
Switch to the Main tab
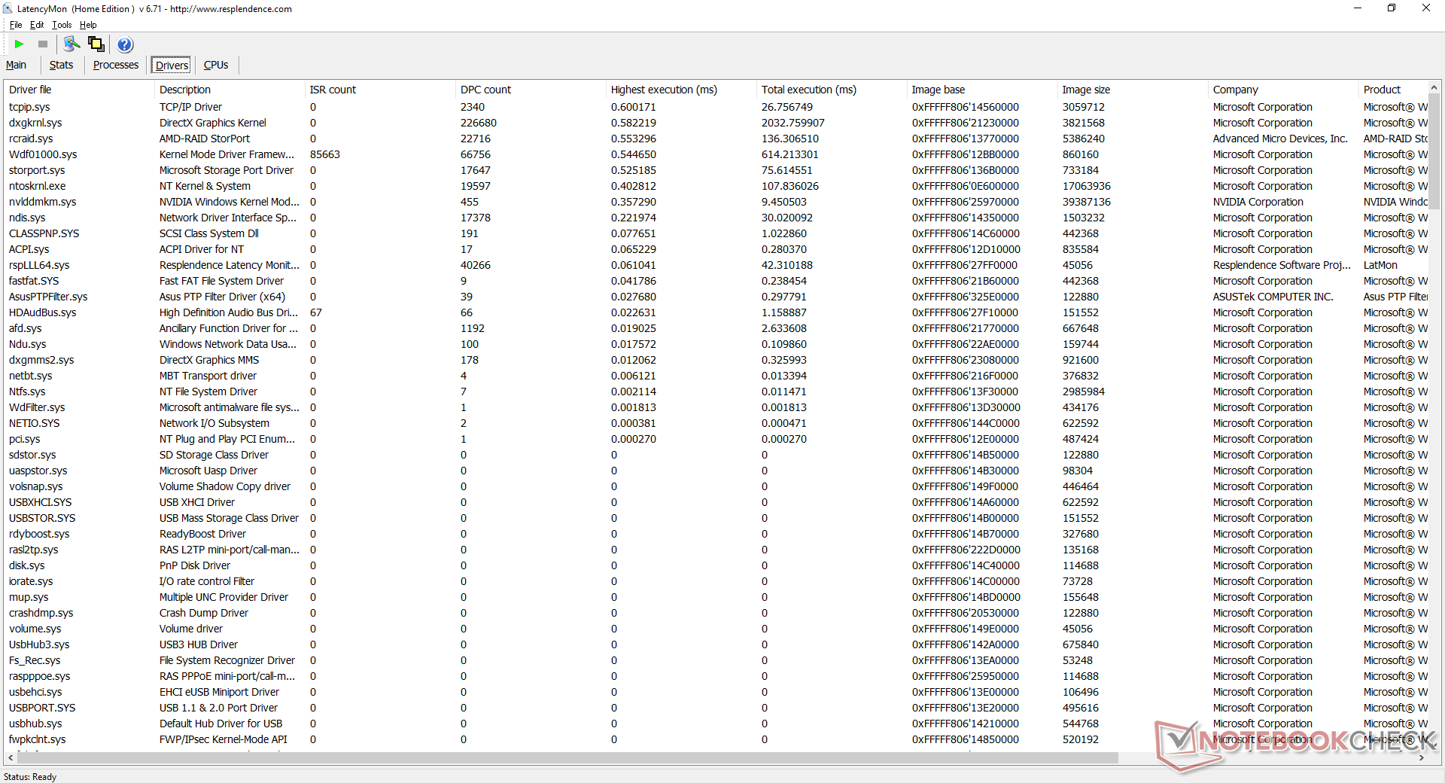16,65
